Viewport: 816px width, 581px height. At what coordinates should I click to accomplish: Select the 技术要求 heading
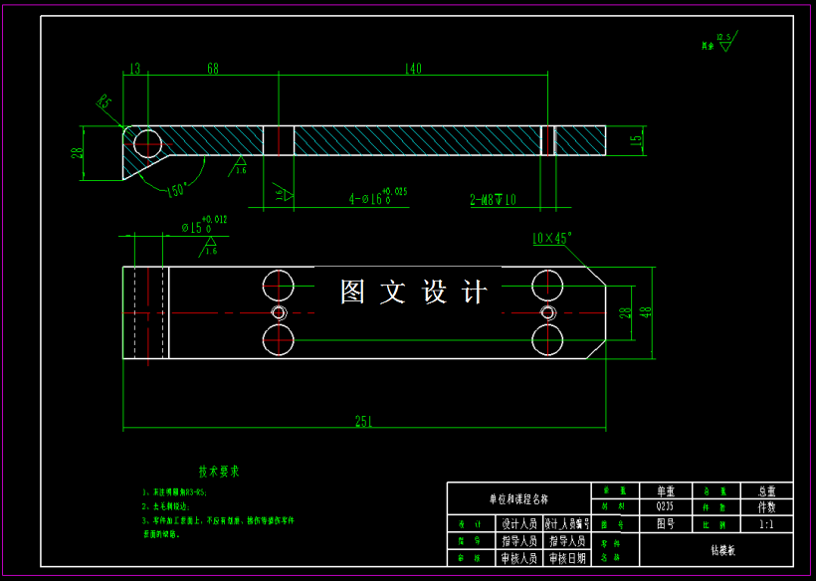point(219,472)
